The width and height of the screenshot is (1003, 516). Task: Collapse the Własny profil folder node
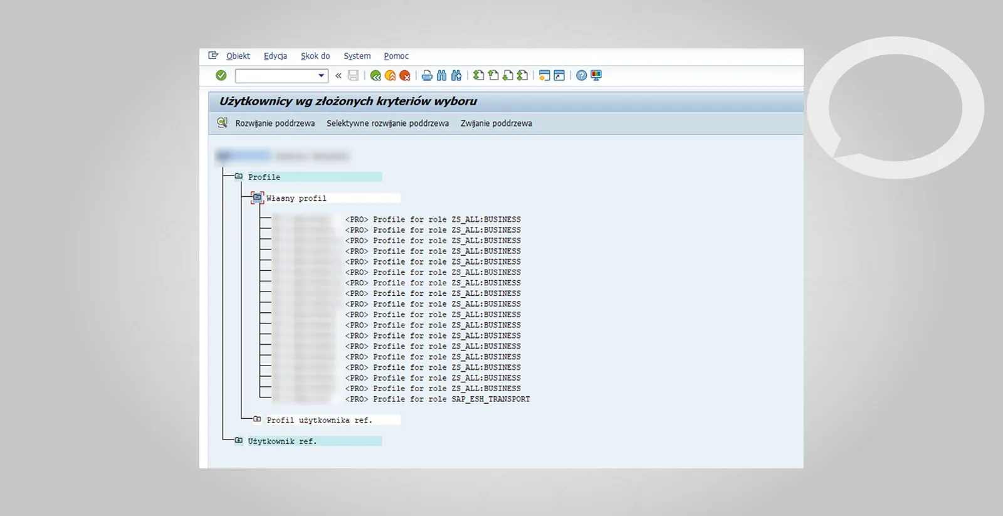click(257, 198)
